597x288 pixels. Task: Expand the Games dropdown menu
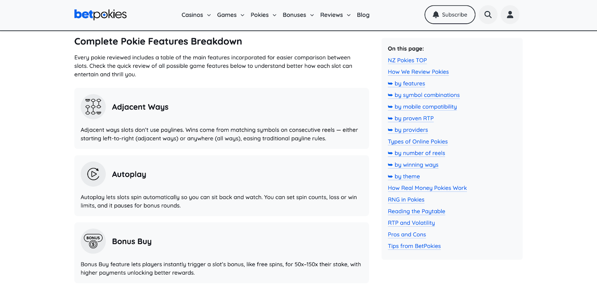[x=230, y=15]
